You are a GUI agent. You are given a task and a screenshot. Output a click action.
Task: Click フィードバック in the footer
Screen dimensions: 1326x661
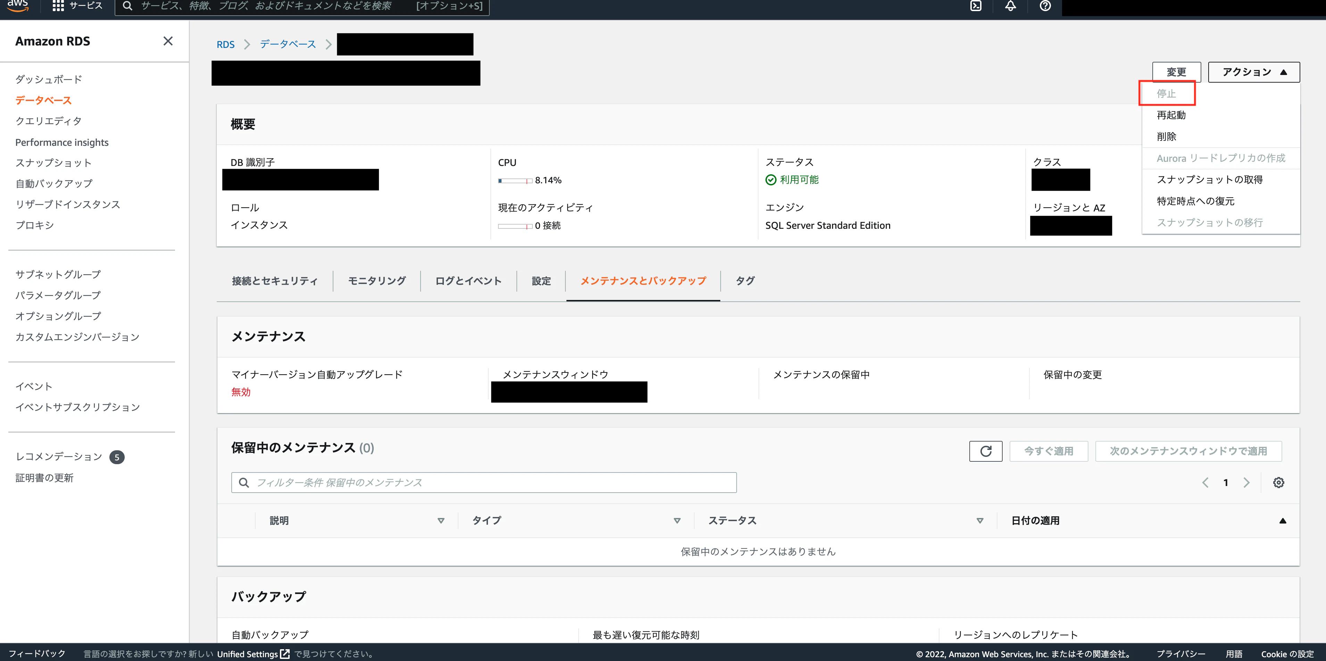[37, 654]
